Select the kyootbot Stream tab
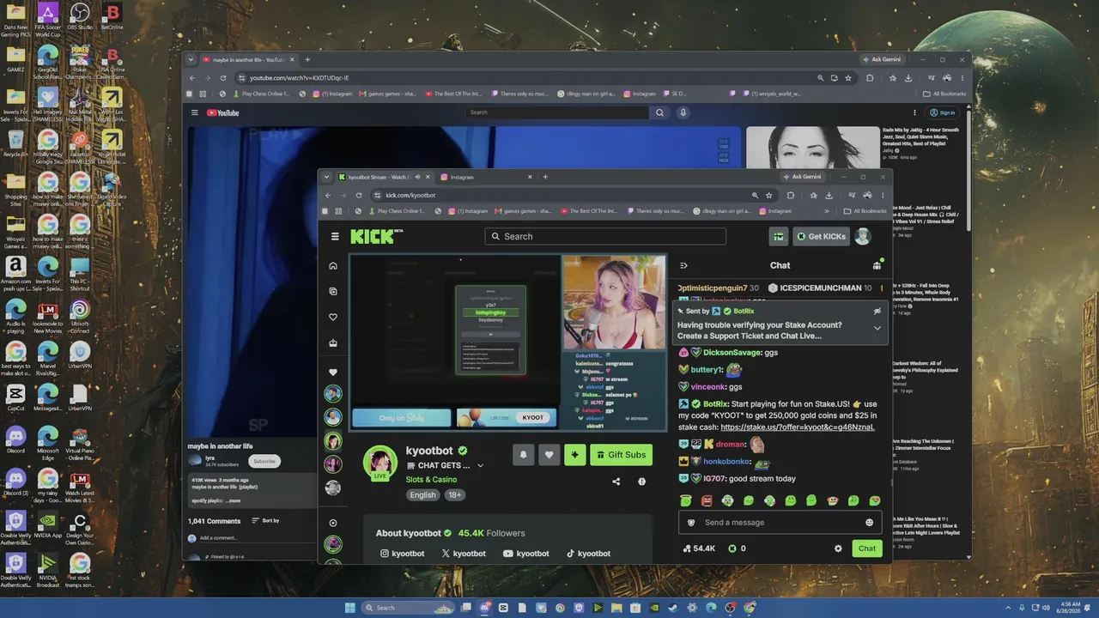The height and width of the screenshot is (618, 1099). pos(385,177)
